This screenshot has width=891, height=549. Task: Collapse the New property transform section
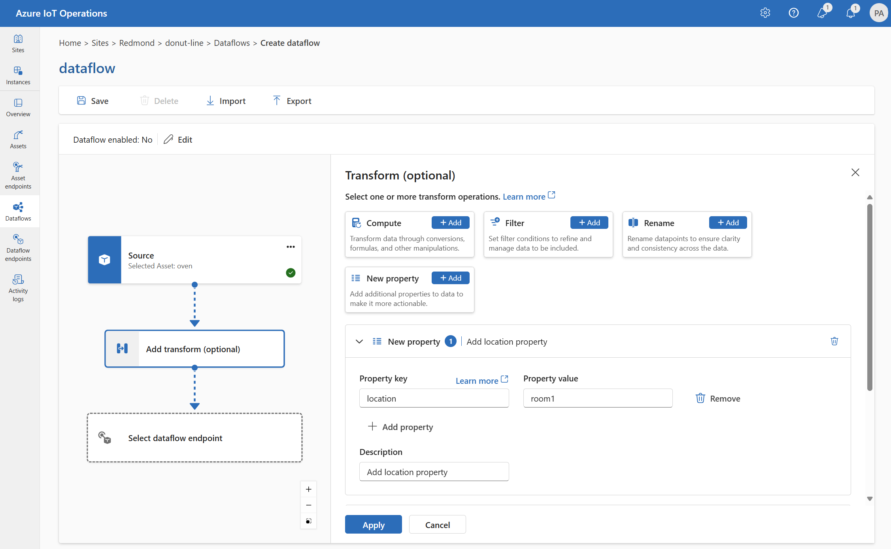pos(358,341)
